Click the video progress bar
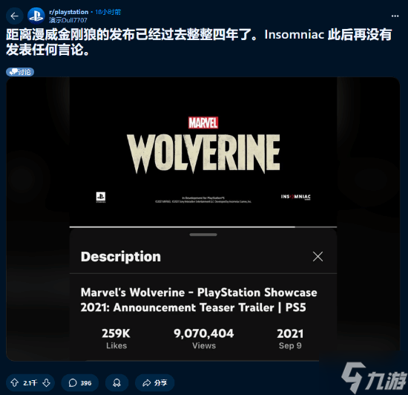408x395 pixels. coord(203,227)
